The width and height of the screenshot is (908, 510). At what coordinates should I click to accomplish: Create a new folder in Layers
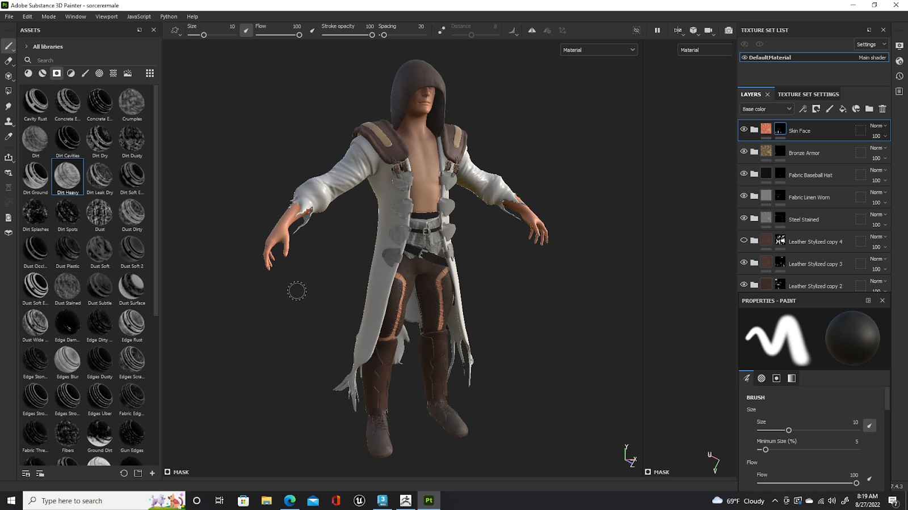869,109
